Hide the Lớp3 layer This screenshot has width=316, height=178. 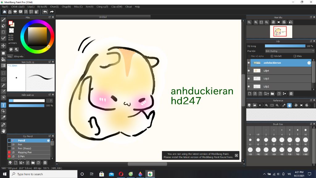click(x=249, y=78)
